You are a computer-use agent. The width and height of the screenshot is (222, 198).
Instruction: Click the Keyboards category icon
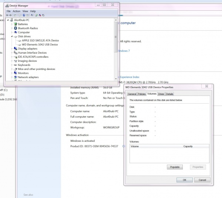(x=16, y=65)
